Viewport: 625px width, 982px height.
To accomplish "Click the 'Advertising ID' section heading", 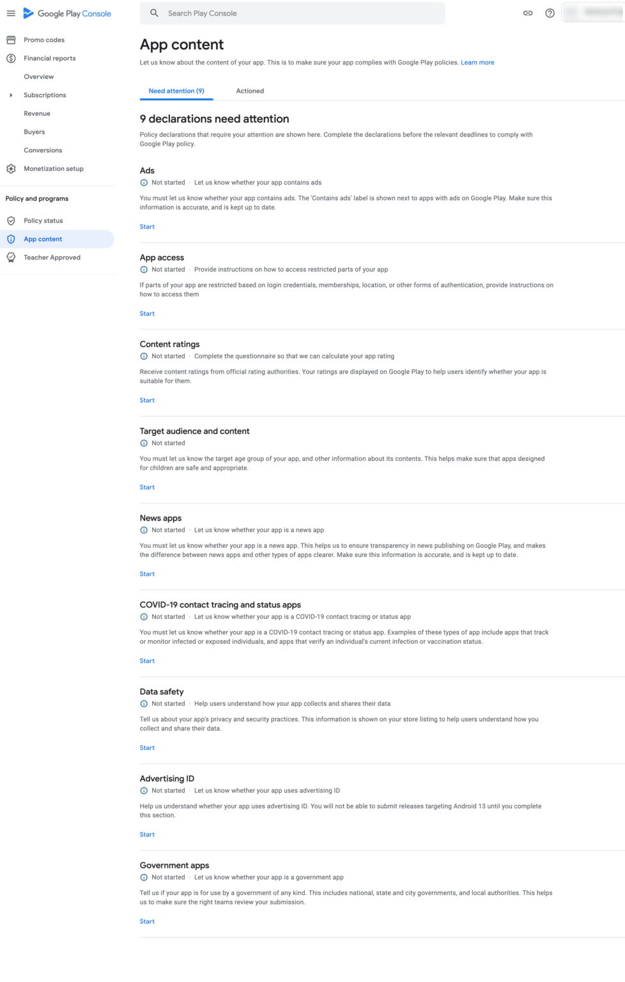I will (x=167, y=779).
